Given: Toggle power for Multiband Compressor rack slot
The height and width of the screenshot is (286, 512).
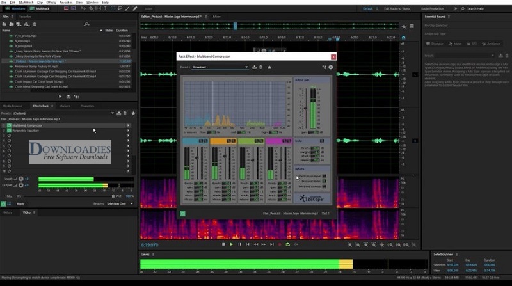Looking at the screenshot, I should coord(9,125).
